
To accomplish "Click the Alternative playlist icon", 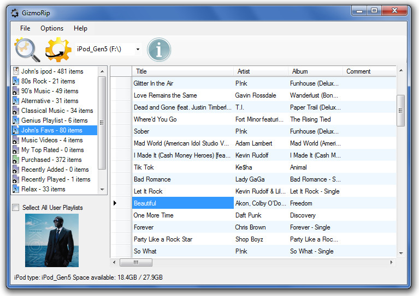I will point(16,101).
